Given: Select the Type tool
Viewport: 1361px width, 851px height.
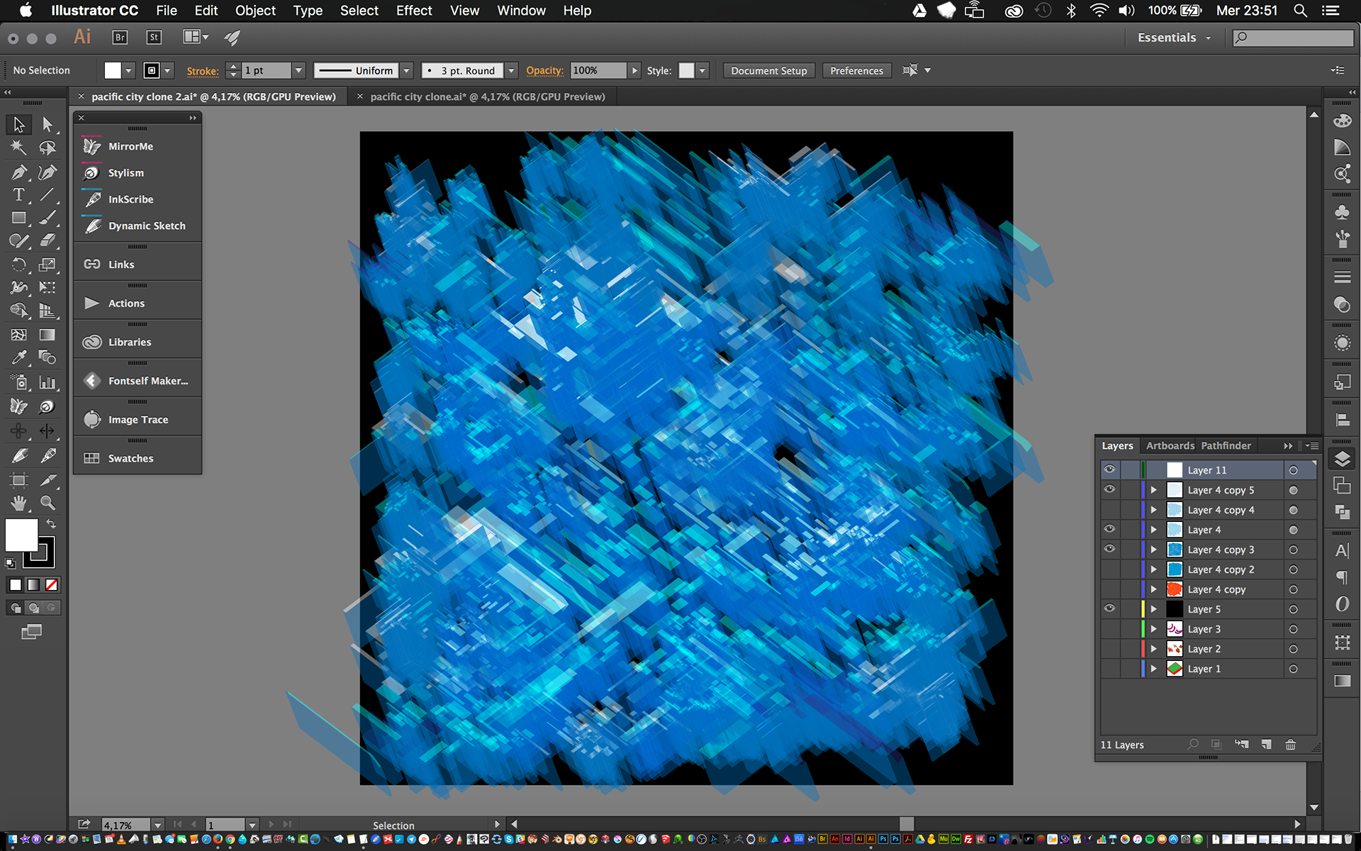Looking at the screenshot, I should pyautogui.click(x=18, y=195).
